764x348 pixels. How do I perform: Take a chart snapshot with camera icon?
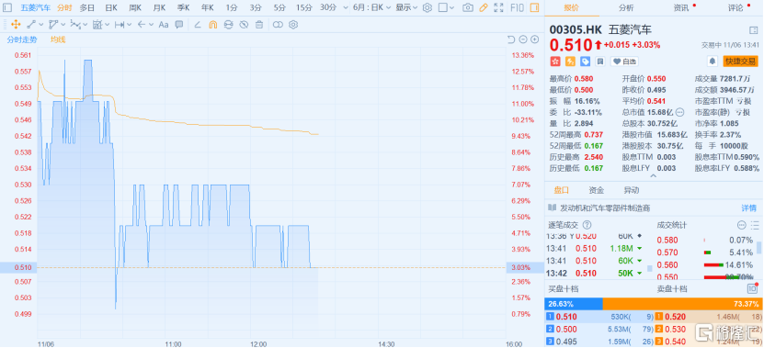click(x=468, y=7)
